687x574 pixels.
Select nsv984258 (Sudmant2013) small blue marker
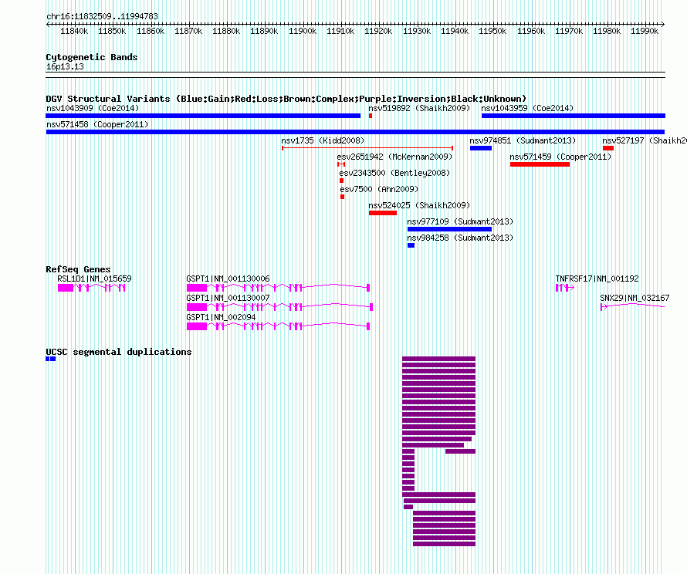pos(411,245)
